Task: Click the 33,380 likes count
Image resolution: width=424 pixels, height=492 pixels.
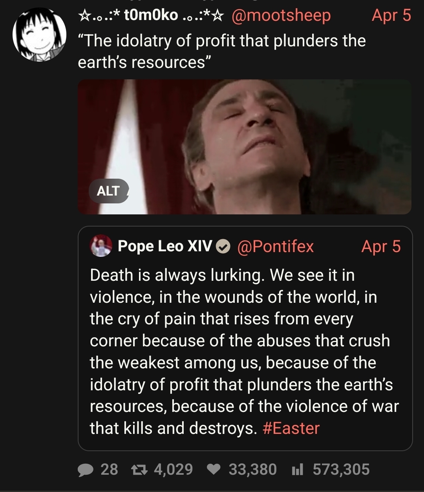Action: [x=252, y=470]
